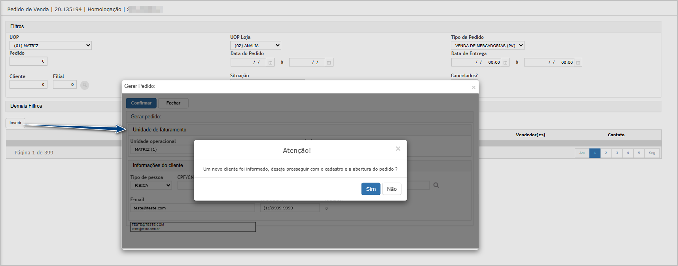Screen dimensions: 678x266
Task: Expand the Tipo de Pedido dropdown
Action: [487, 46]
